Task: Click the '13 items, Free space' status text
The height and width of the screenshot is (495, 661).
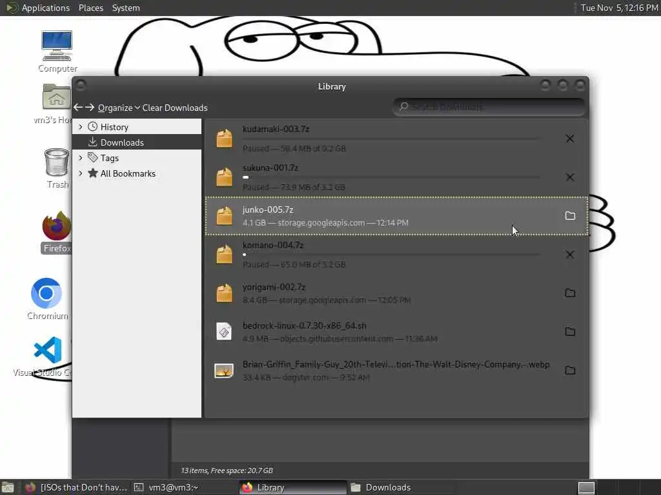Action: (227, 471)
